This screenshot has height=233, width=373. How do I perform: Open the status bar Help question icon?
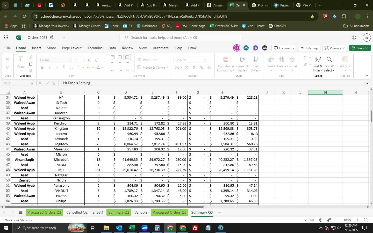pos(321,220)
